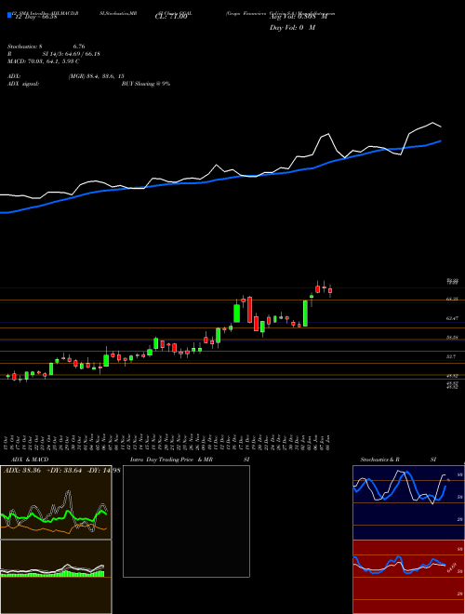Click the blue SMA legend square

[9, 15]
